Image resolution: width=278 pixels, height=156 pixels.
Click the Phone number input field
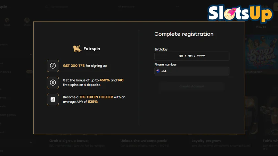192,71
